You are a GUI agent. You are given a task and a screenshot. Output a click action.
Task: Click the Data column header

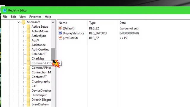[123, 23]
